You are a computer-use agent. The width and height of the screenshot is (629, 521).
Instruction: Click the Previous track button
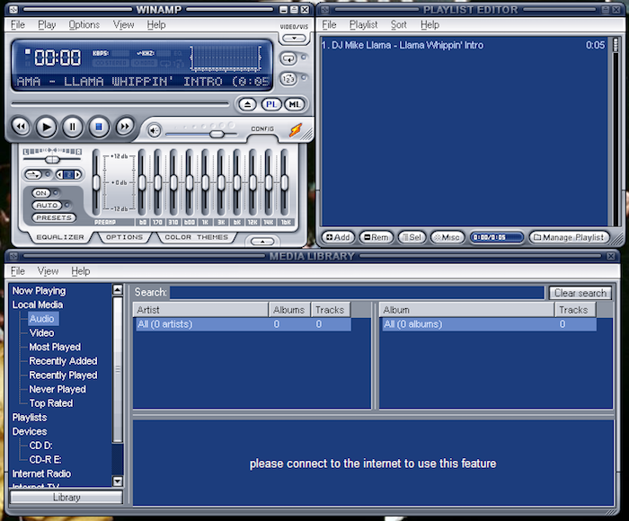[x=21, y=127]
